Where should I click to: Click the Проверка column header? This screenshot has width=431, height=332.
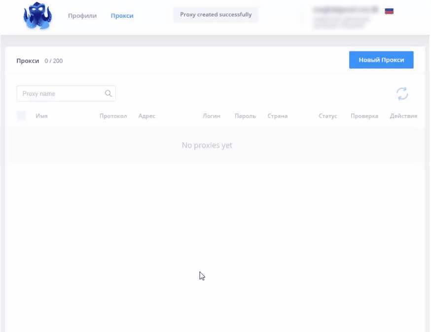pyautogui.click(x=364, y=116)
